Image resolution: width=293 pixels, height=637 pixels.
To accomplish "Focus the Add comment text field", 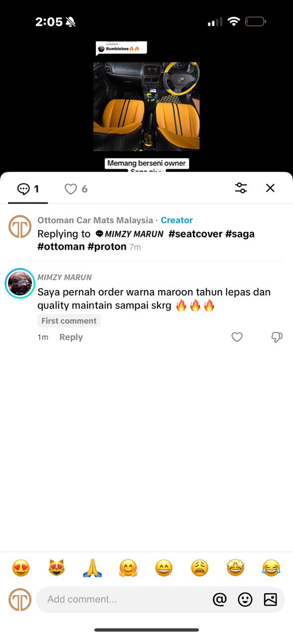I will coord(122,600).
